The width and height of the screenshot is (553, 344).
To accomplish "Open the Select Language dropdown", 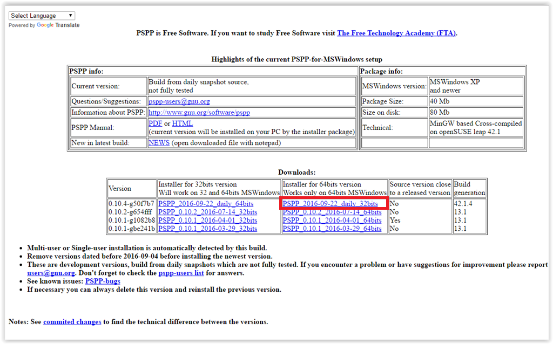I will tap(42, 16).
